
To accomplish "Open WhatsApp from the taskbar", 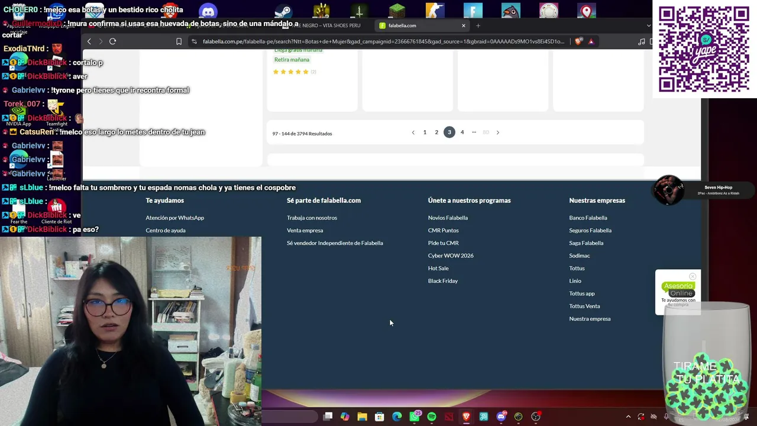I will coord(415,417).
